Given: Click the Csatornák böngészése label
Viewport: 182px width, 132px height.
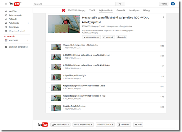Looking at the screenshot, I should [x=18, y=47].
